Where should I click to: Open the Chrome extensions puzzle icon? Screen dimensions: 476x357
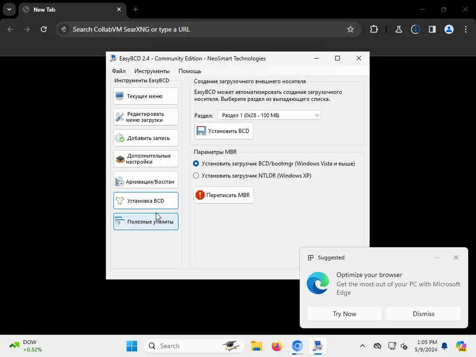374,29
